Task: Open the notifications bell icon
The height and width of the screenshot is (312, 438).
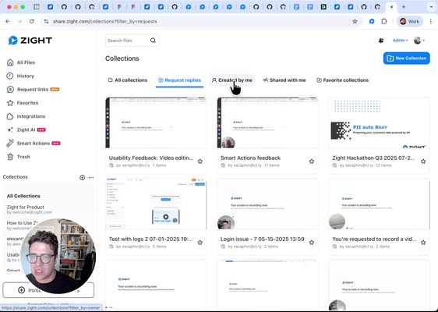Action: pos(381,41)
